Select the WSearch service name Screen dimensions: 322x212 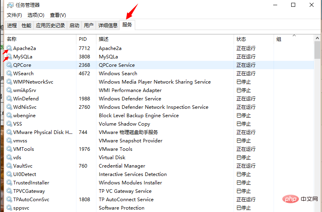(x=23, y=74)
